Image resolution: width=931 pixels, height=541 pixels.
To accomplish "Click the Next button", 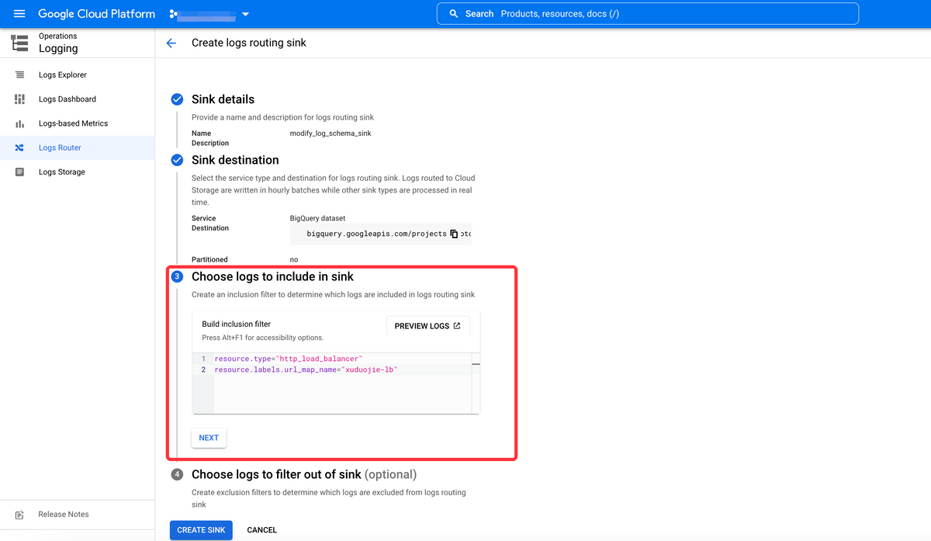I will tap(209, 438).
